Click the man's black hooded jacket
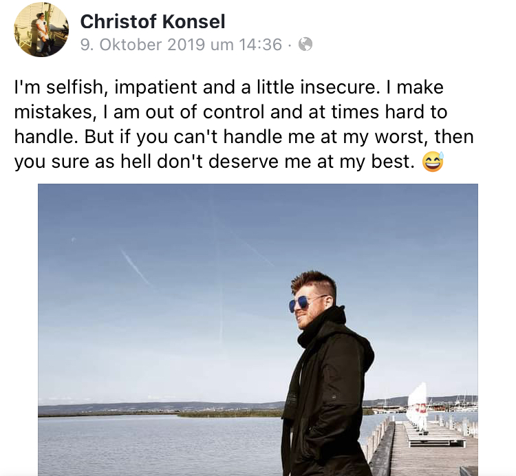This screenshot has height=476, width=516. click(x=329, y=395)
